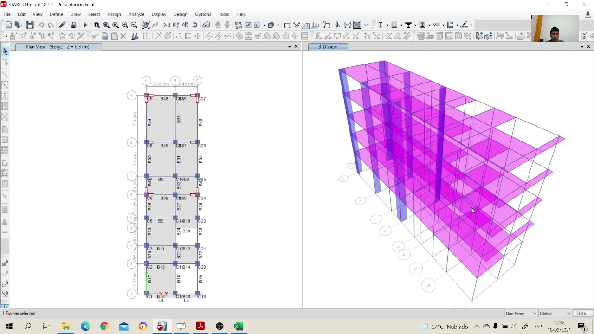The height and width of the screenshot is (334, 594).
Task: Click the taskbar clock showing 12:32
Action: pos(559,327)
